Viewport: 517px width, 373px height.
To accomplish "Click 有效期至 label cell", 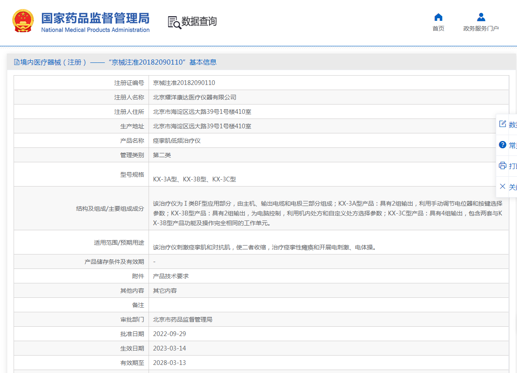I will 81,363.
